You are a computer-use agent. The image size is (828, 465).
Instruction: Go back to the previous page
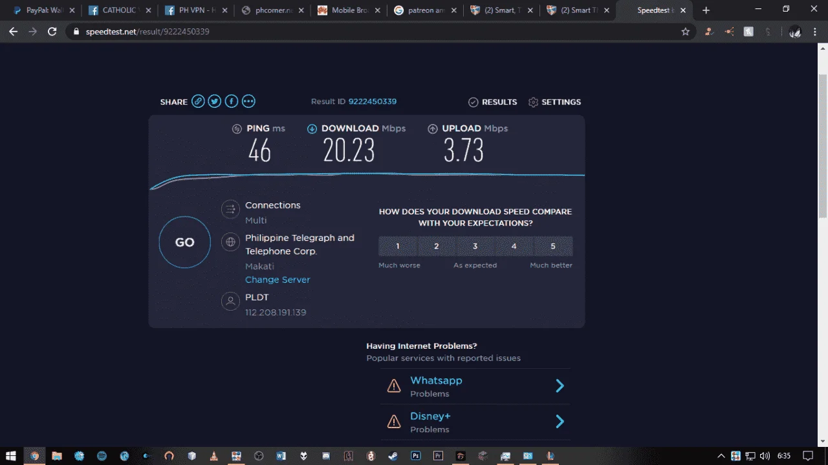14,32
